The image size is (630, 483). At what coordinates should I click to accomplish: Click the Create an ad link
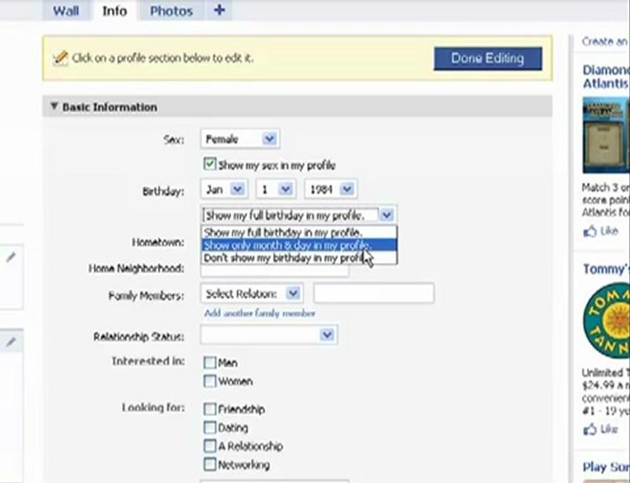tap(605, 42)
